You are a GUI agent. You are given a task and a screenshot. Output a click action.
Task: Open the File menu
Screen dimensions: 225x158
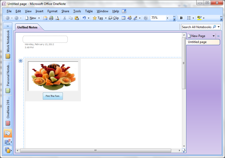(9, 11)
